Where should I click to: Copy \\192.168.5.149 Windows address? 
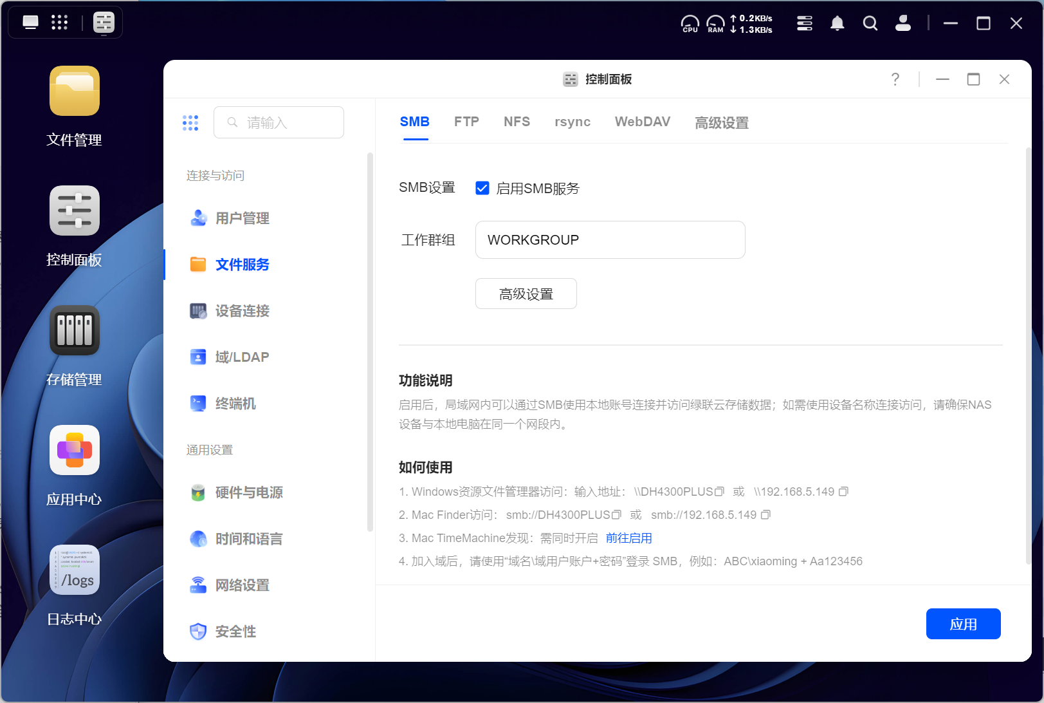point(843,492)
